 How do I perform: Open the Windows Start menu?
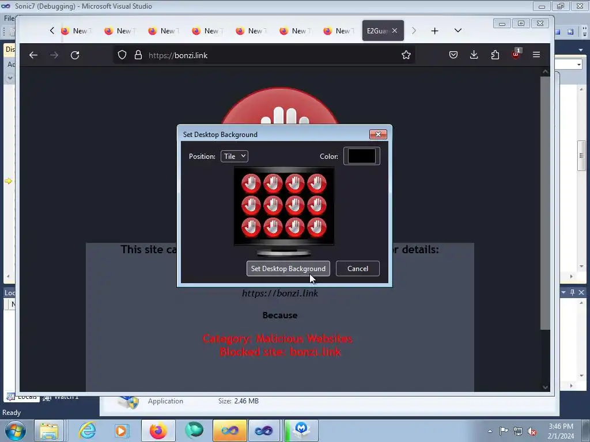(16, 430)
